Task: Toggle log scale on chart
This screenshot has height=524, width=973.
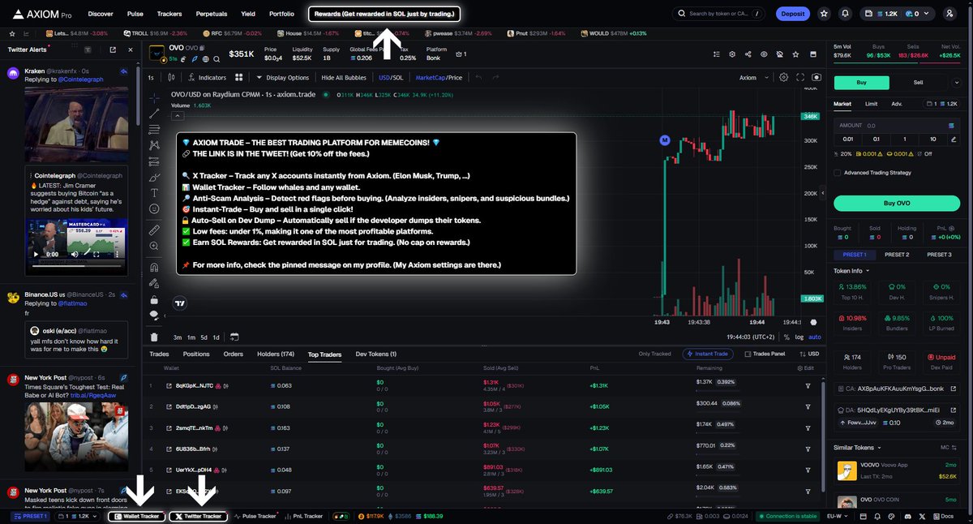Action: coord(800,337)
